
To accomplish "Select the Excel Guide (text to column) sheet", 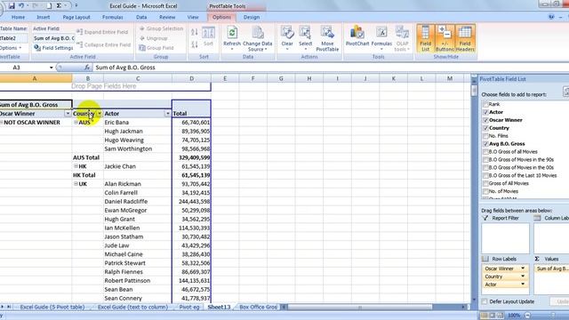I will click(x=132, y=307).
